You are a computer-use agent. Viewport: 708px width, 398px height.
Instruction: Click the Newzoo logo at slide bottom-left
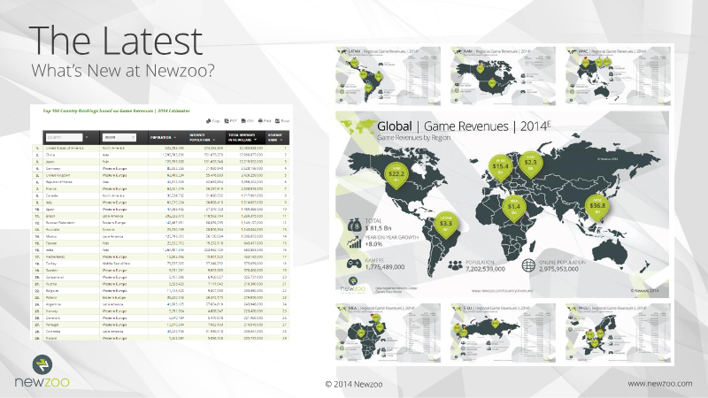point(42,371)
